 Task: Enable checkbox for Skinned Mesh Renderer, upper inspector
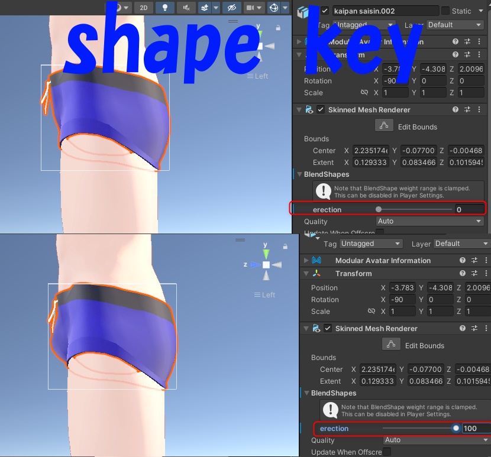[x=321, y=109]
